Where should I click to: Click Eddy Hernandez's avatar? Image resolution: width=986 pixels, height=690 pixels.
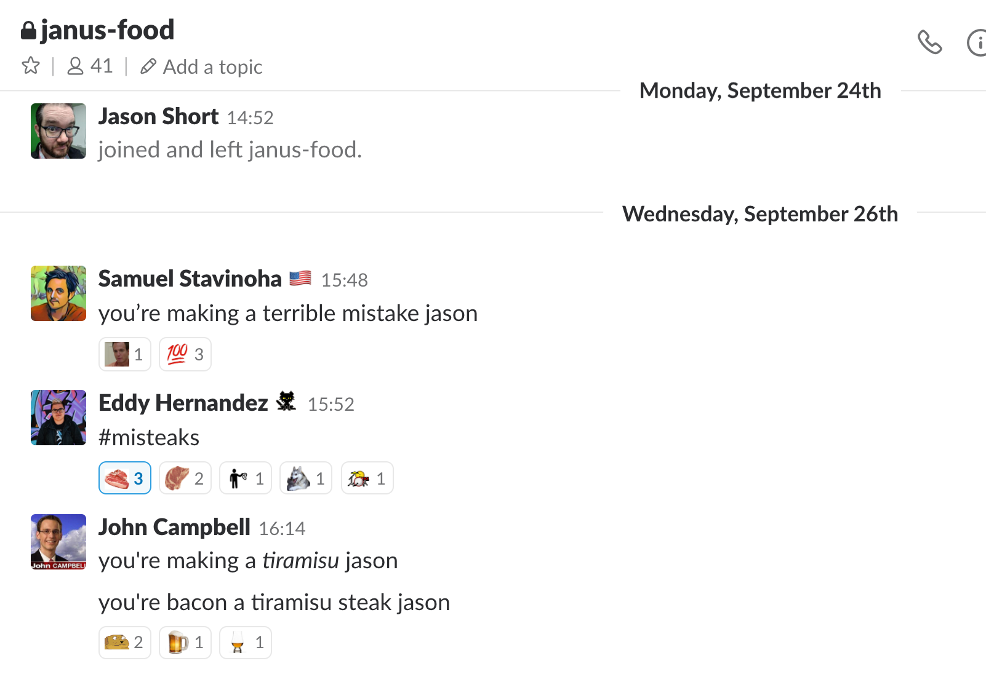coord(58,418)
